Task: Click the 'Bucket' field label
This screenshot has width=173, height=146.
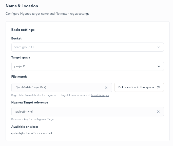Action: point(16,38)
